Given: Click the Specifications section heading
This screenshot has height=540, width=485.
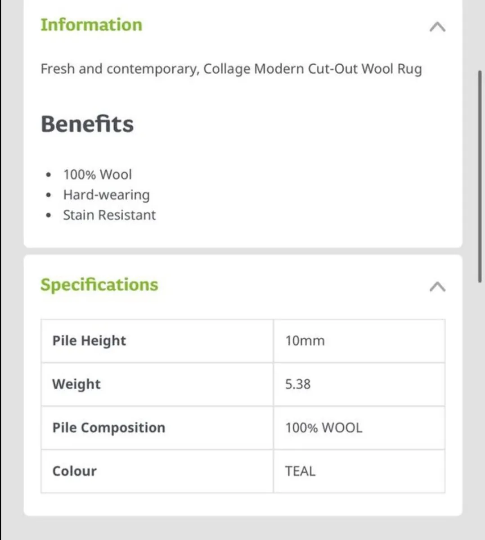Looking at the screenshot, I should [x=99, y=284].
